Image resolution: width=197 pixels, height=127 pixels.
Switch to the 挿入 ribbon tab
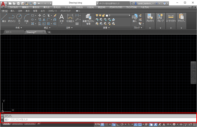click(13, 11)
